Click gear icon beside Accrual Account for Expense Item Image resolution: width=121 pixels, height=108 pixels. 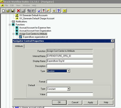17,28
